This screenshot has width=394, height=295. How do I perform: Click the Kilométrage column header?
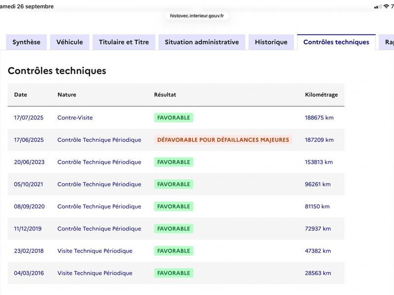pyautogui.click(x=322, y=94)
